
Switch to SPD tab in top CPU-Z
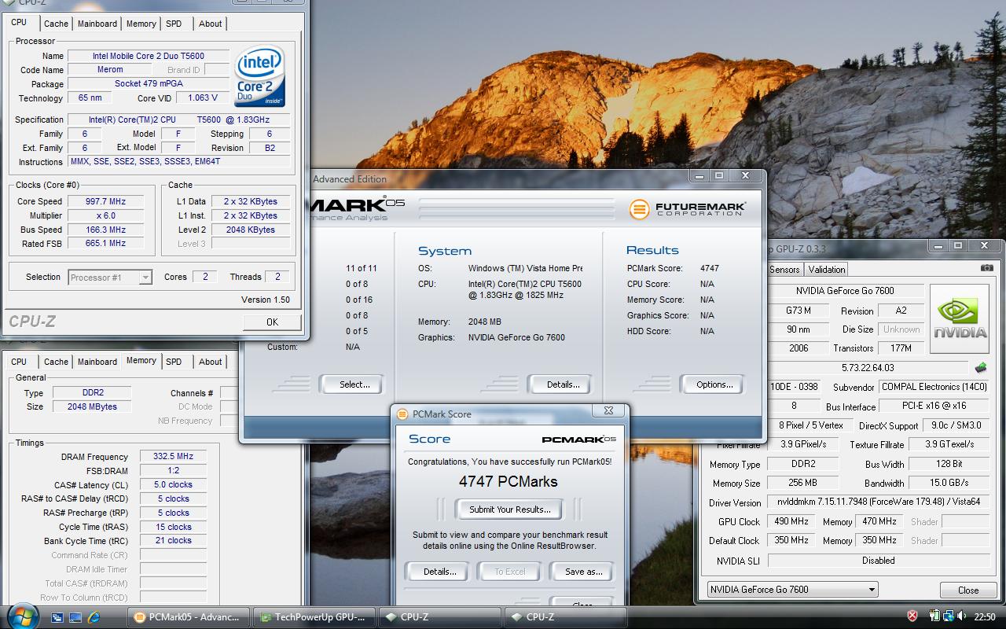174,24
